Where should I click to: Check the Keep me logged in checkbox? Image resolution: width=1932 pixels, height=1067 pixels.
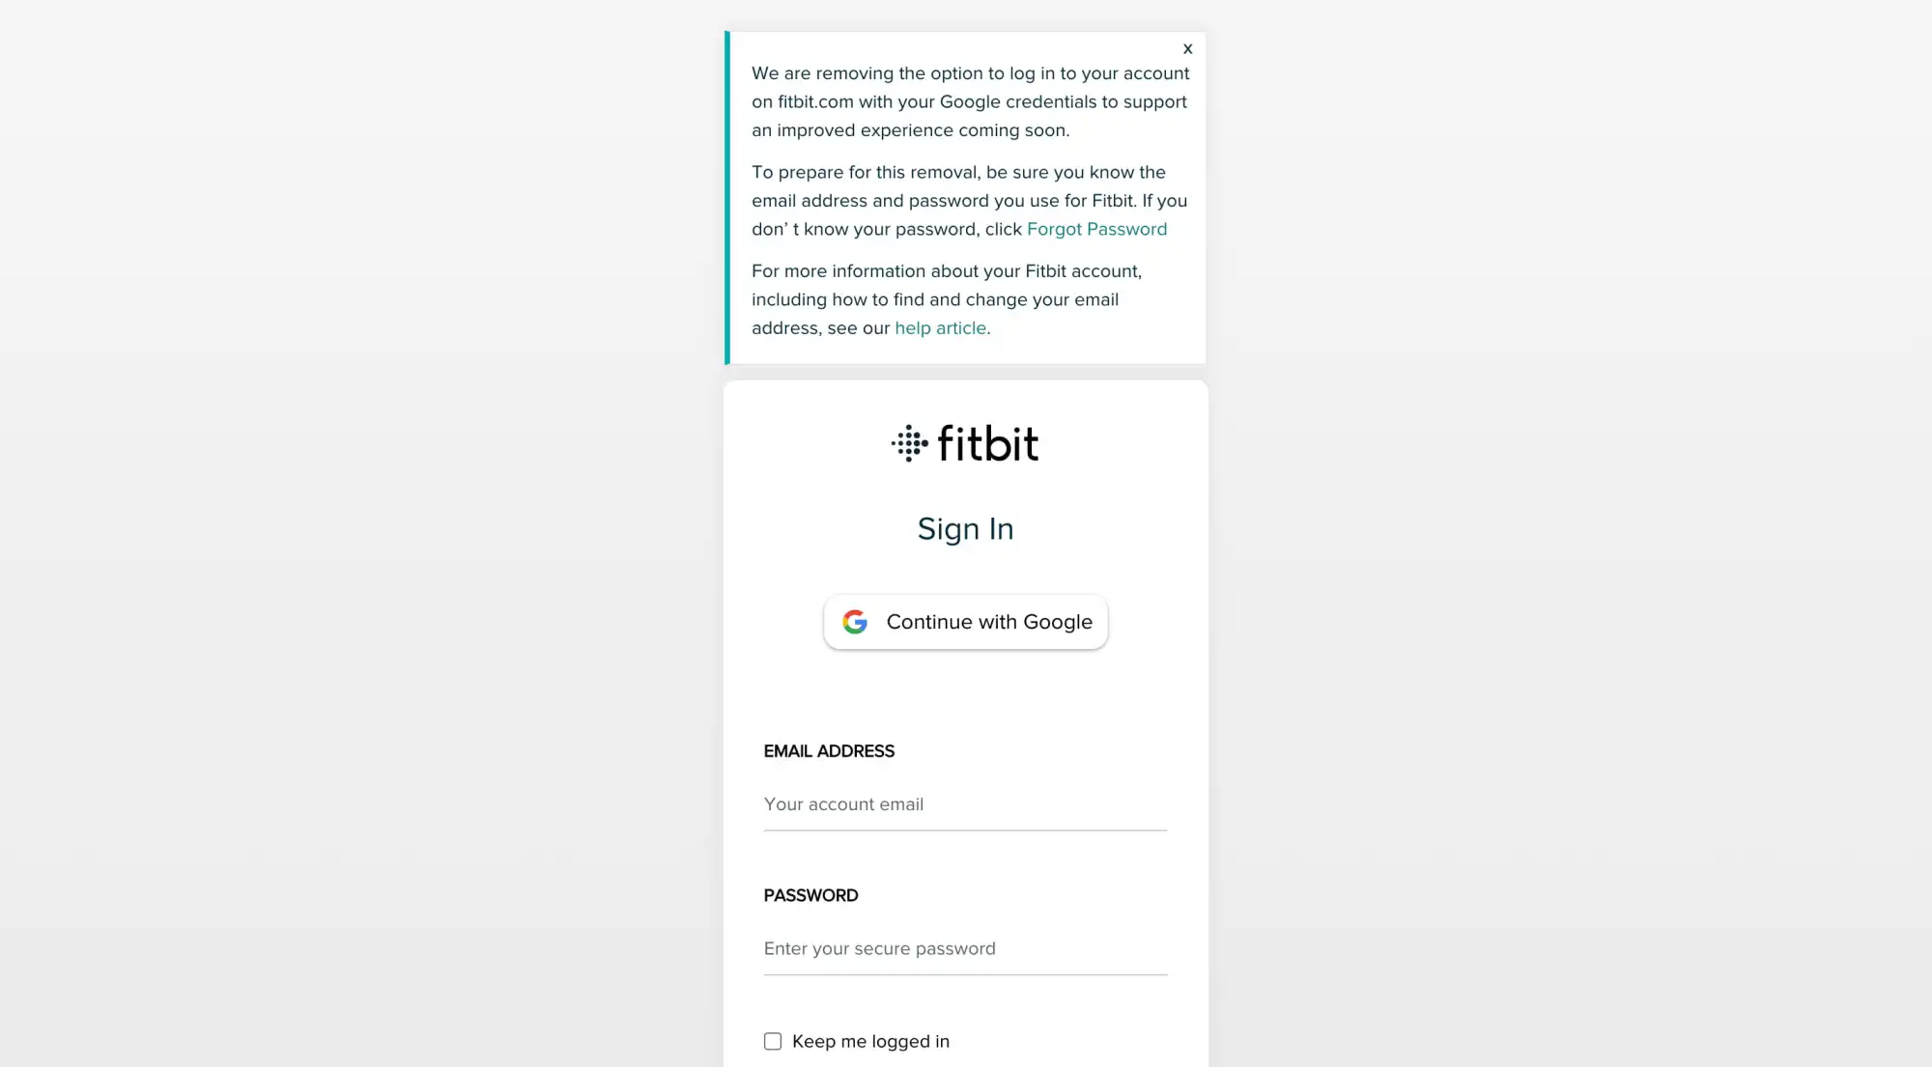(x=773, y=1041)
